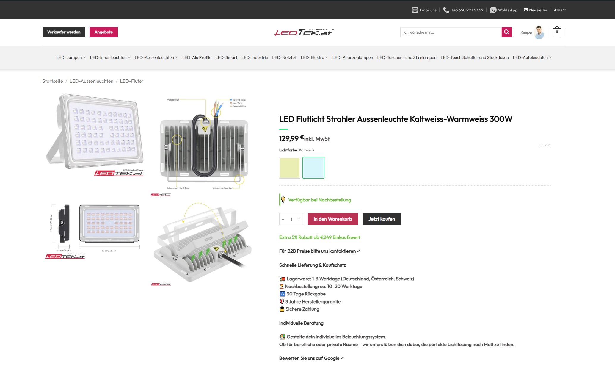Click the search field Ich wünsche mir

coord(451,32)
